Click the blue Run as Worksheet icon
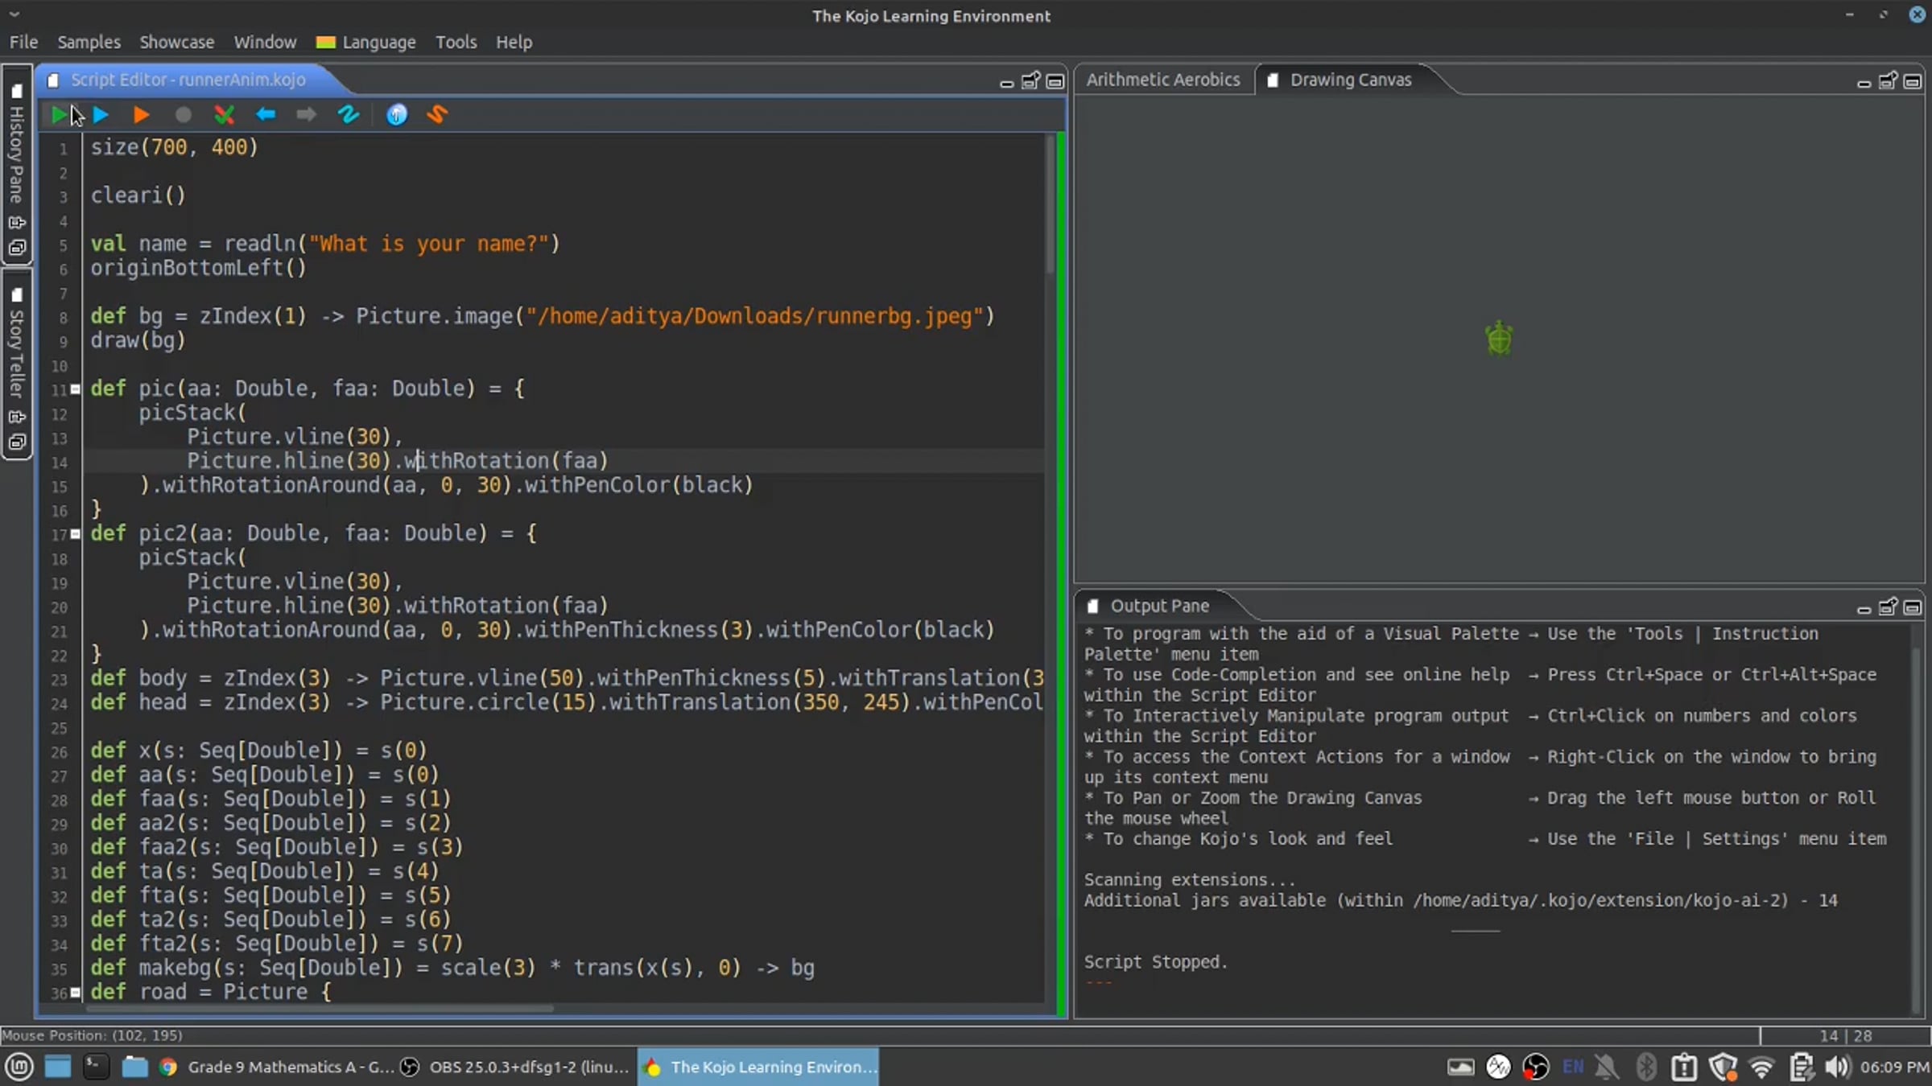1932x1086 pixels. coord(101,115)
